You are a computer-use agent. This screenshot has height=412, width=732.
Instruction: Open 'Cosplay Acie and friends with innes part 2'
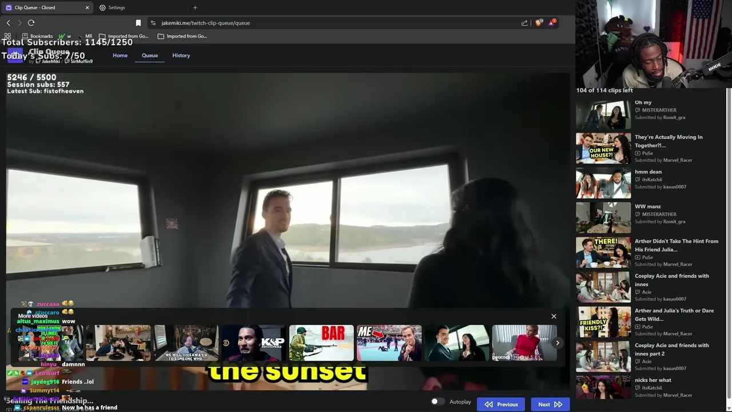[647, 356]
